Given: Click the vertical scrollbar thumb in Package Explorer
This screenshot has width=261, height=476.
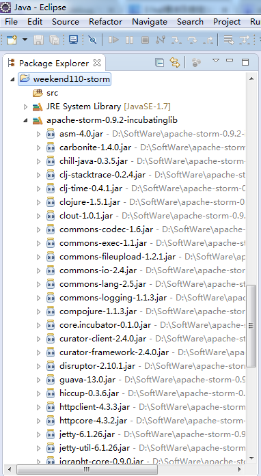Looking at the screenshot, I should coord(251,326).
